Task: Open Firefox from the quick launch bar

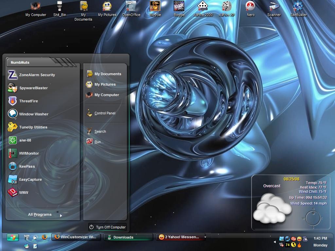Action: 44,237
